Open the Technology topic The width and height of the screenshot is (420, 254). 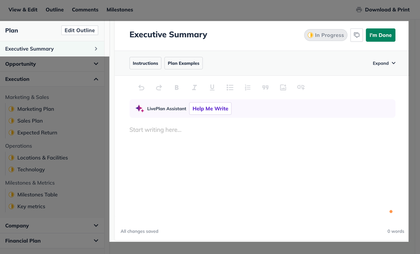point(31,170)
